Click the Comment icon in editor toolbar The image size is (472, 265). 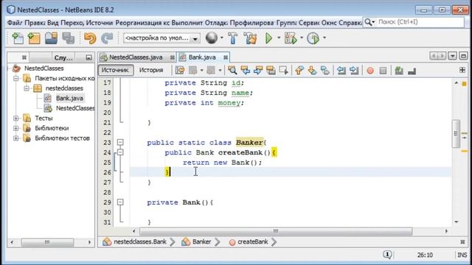click(399, 71)
